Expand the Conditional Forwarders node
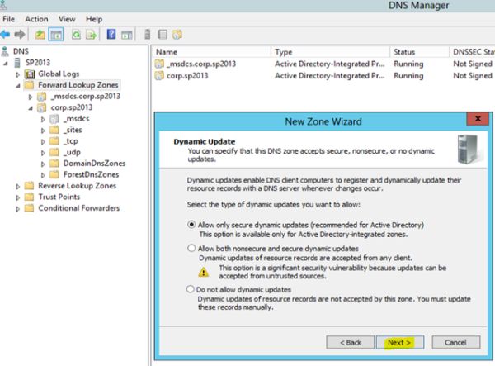This screenshot has height=366, width=495. [x=17, y=208]
